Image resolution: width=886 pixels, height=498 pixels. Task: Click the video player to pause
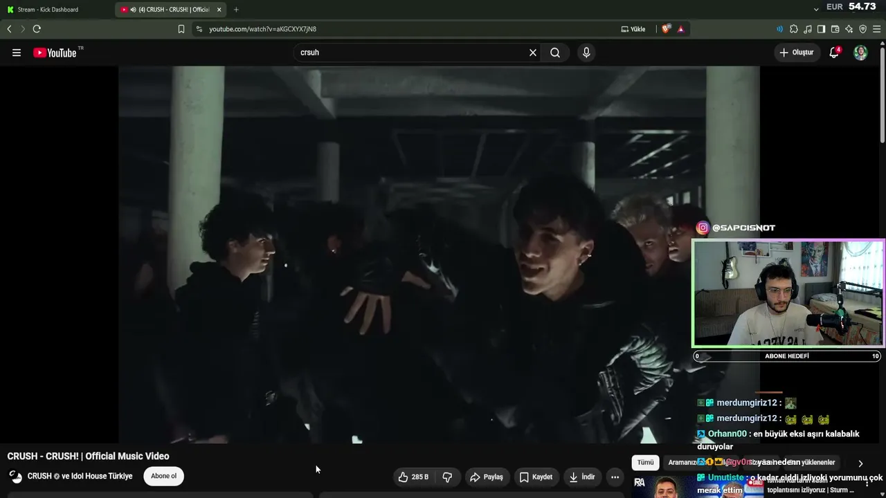(439, 255)
